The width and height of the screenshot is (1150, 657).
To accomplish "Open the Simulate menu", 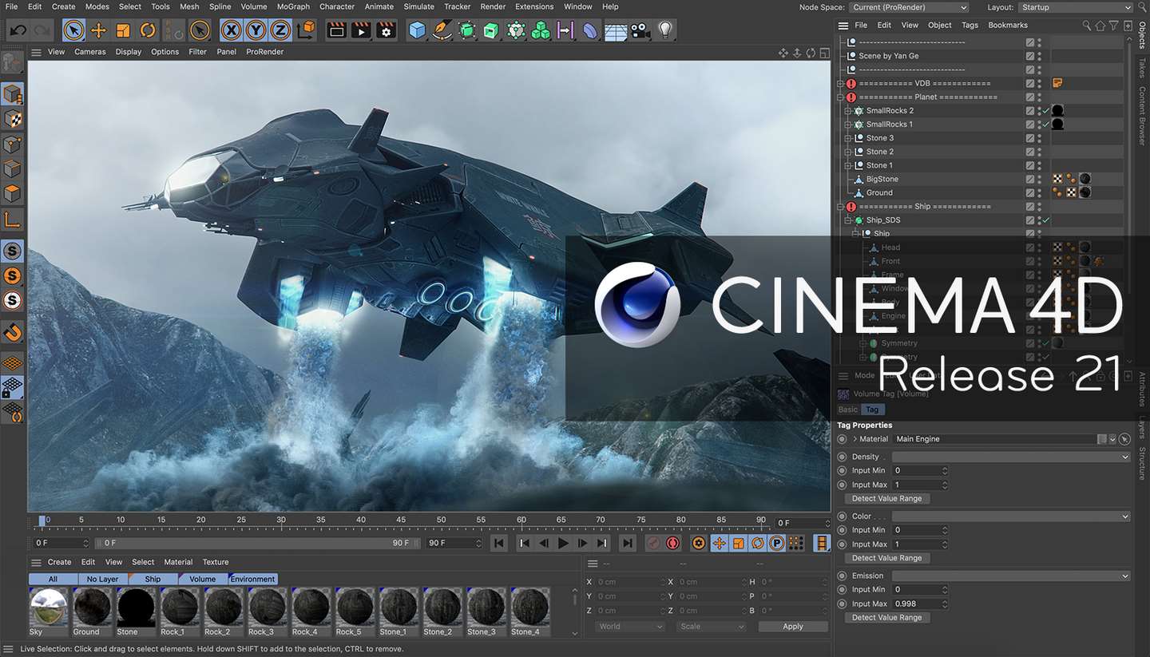I will tap(418, 6).
